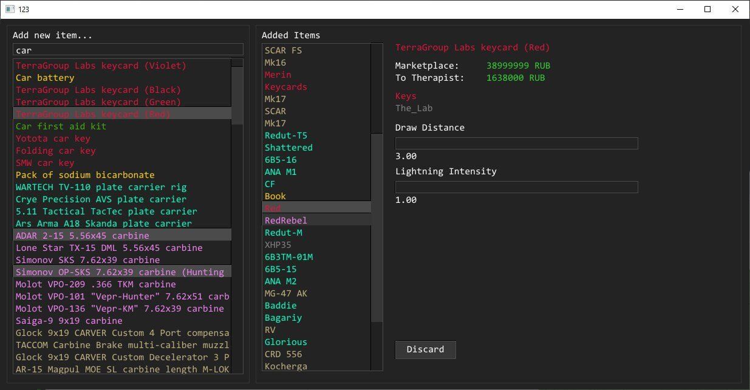This screenshot has width=750, height=390.
Task: Click 'Saiga-9 9x19 carbine' in results
Action: tap(69, 321)
